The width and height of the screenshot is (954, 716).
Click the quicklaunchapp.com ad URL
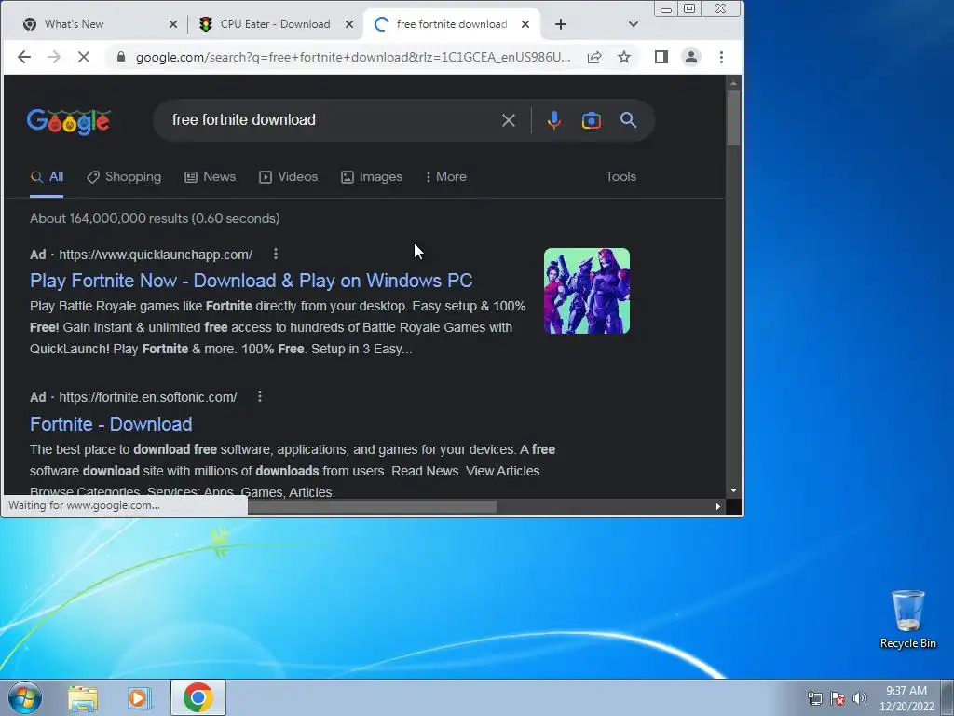[156, 255]
